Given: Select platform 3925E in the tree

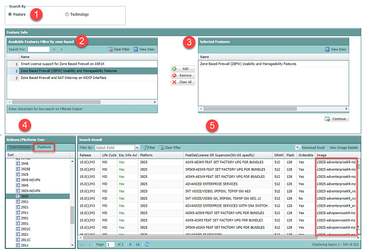Looking at the screenshot, I should [x=25, y=169].
